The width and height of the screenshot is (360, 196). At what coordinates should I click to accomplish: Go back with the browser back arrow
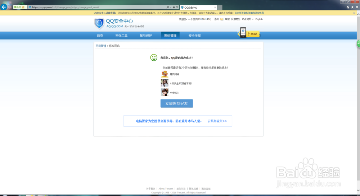(4, 7)
